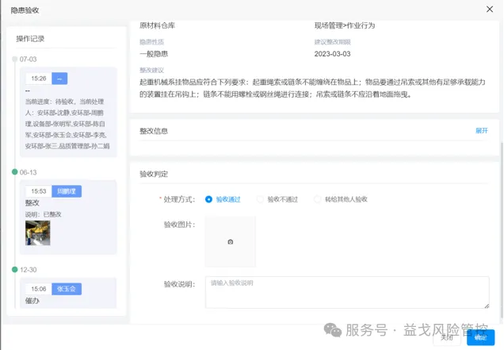Click the 原材料仓库 location text
504x350 pixels.
point(157,25)
